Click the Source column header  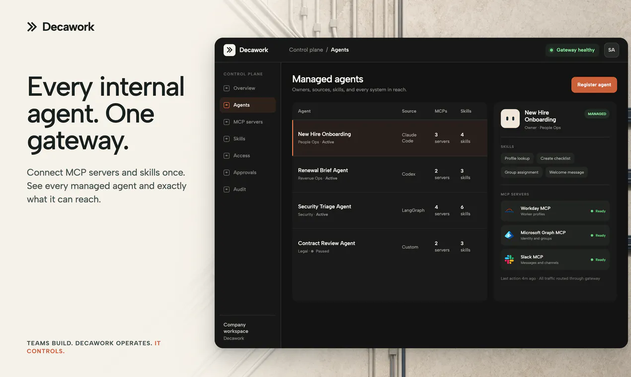409,111
